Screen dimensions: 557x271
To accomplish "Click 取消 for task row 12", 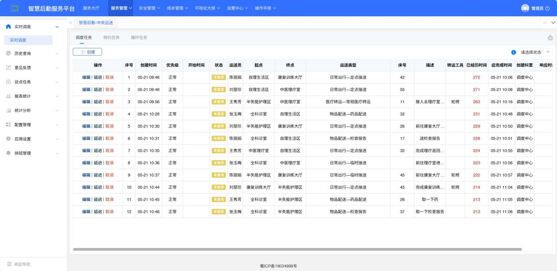I will pyautogui.click(x=110, y=212).
